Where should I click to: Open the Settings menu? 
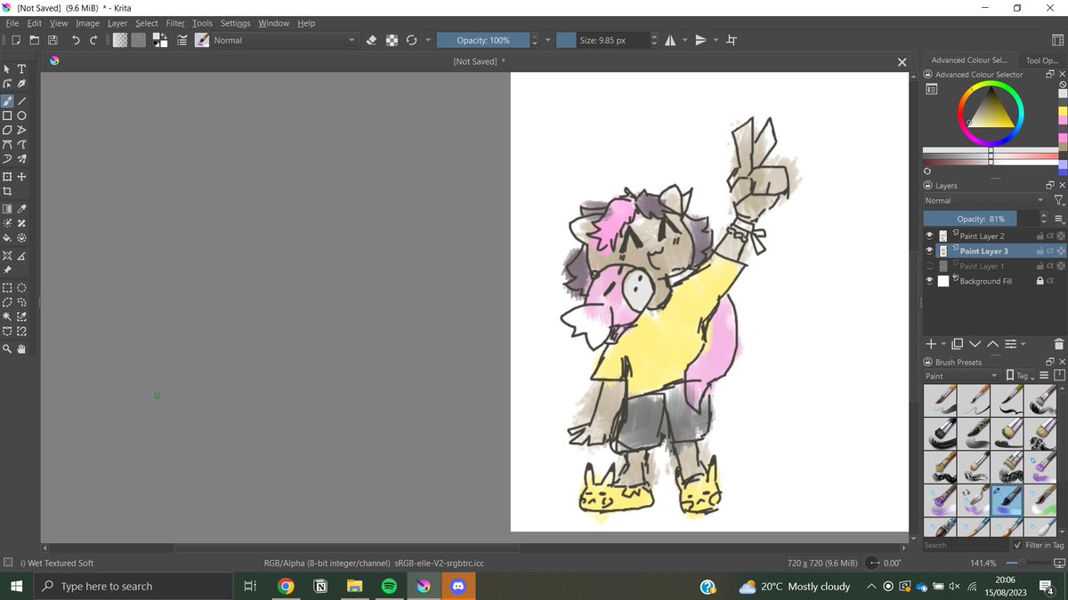[236, 23]
